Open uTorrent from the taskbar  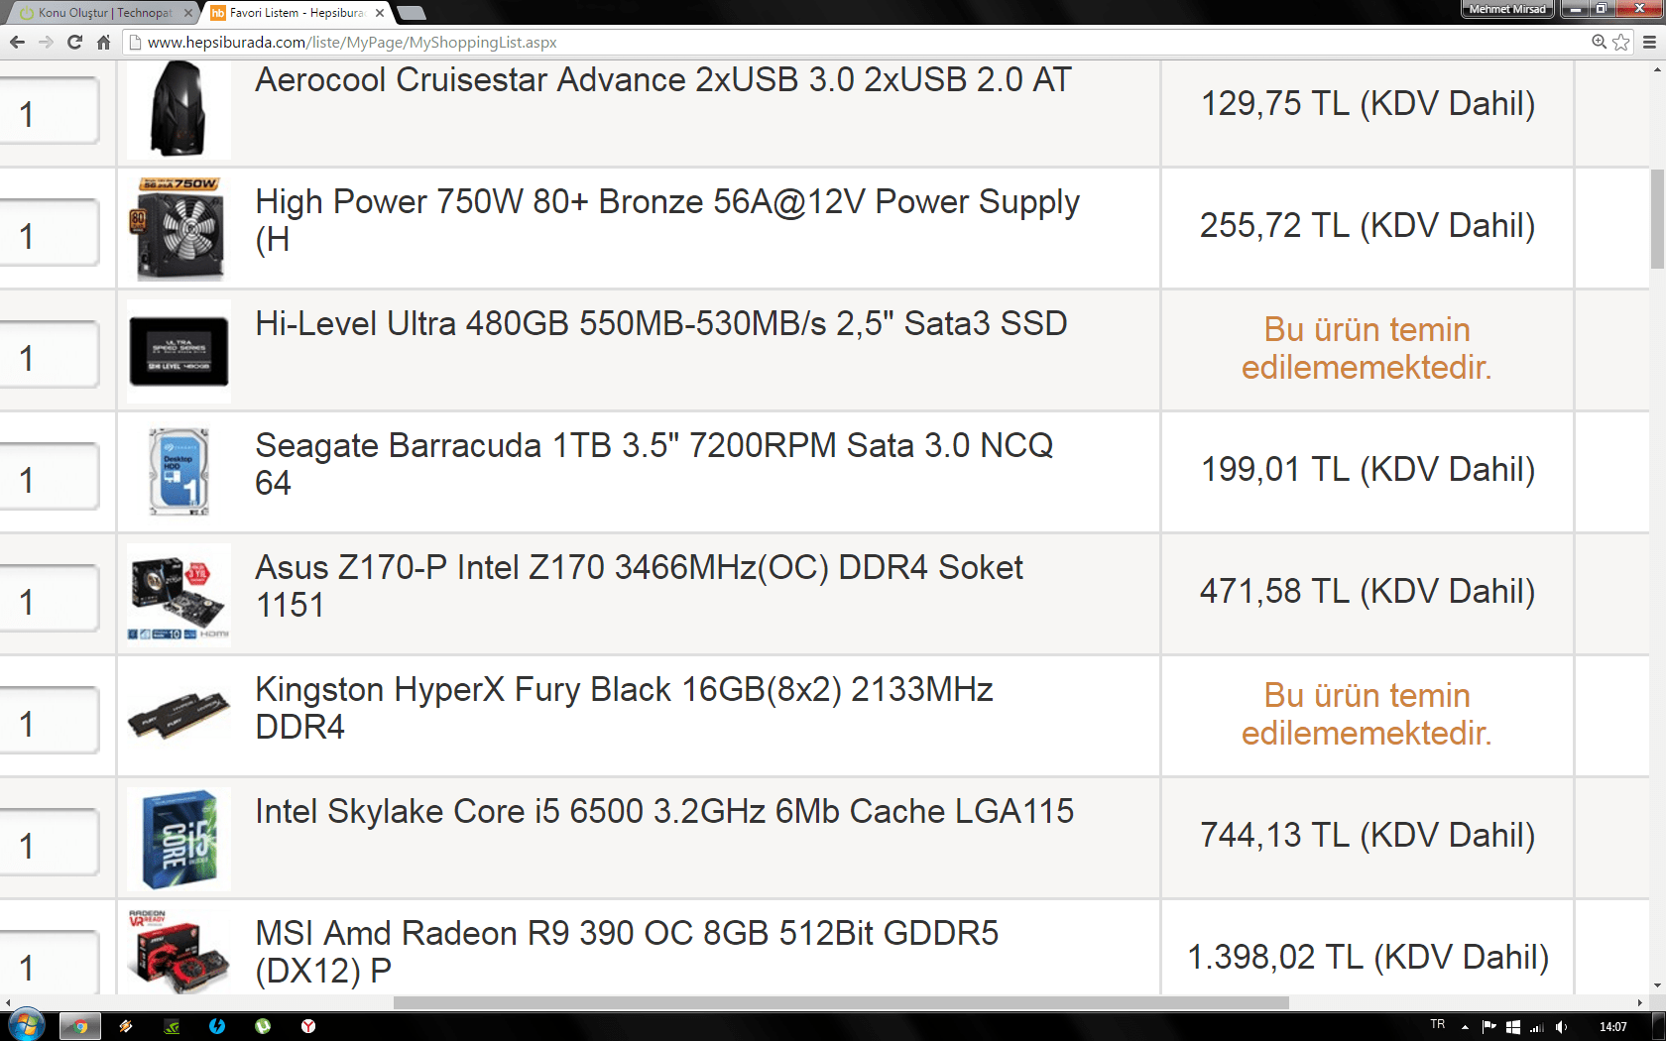(263, 1026)
